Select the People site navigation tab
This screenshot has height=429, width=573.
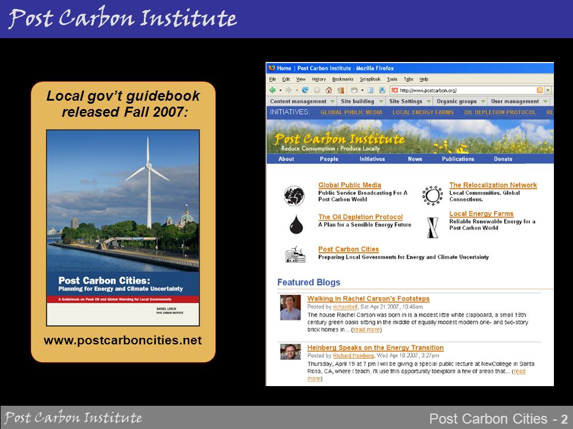click(x=329, y=159)
